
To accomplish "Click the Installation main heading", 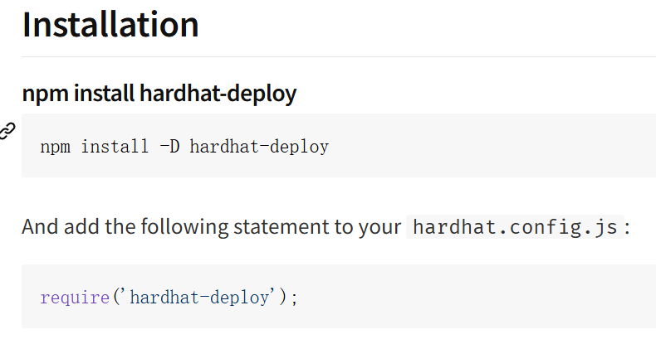I will pos(110,25).
